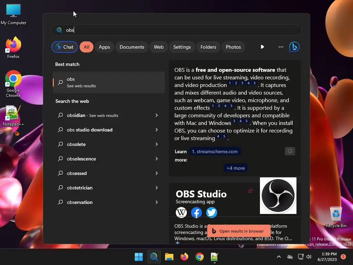
Task: Open the Firefox desktop shortcut
Action: coord(13,48)
